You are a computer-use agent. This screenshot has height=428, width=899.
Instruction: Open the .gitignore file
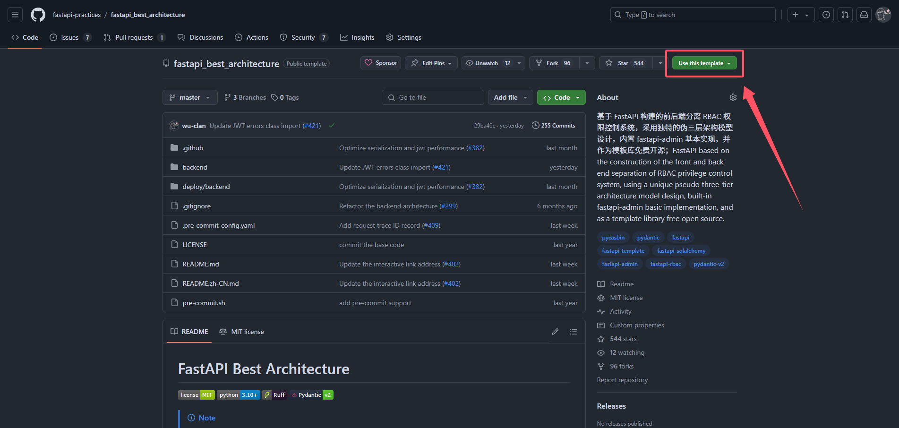tap(197, 206)
